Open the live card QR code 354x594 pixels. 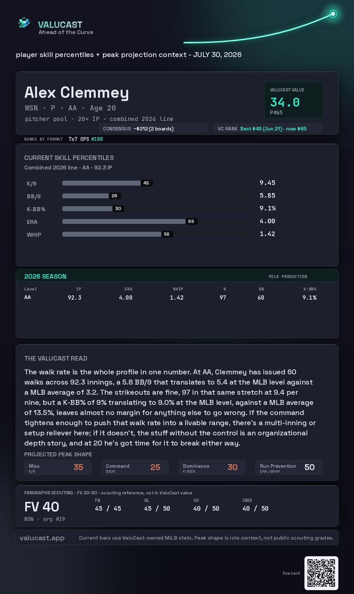(x=321, y=573)
